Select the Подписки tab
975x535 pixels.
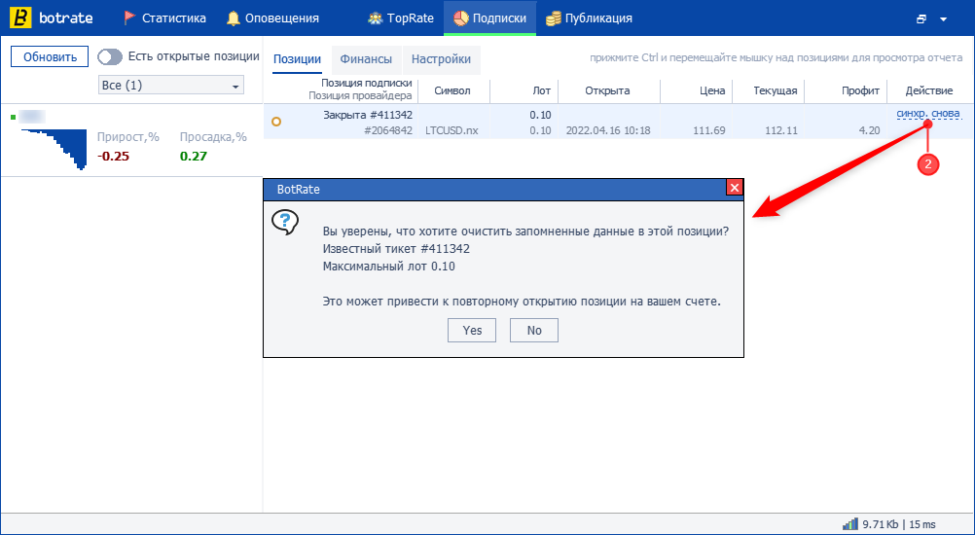click(490, 18)
